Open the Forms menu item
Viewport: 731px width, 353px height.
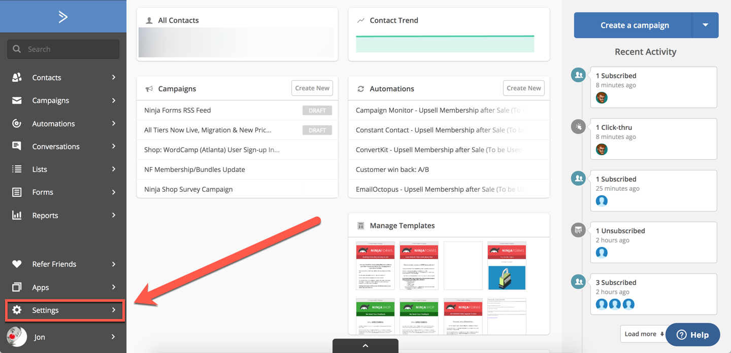click(43, 192)
